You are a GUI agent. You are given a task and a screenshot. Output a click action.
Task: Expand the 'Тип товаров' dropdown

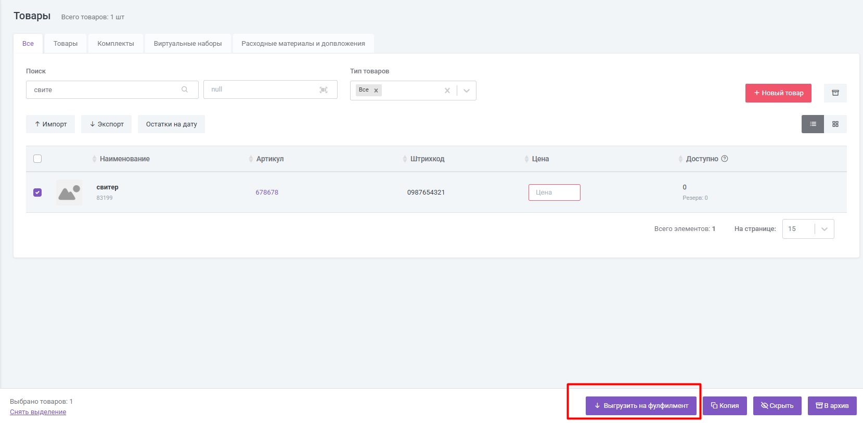pos(467,91)
